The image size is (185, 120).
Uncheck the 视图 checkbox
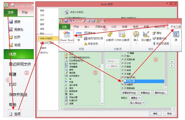pos(125,74)
